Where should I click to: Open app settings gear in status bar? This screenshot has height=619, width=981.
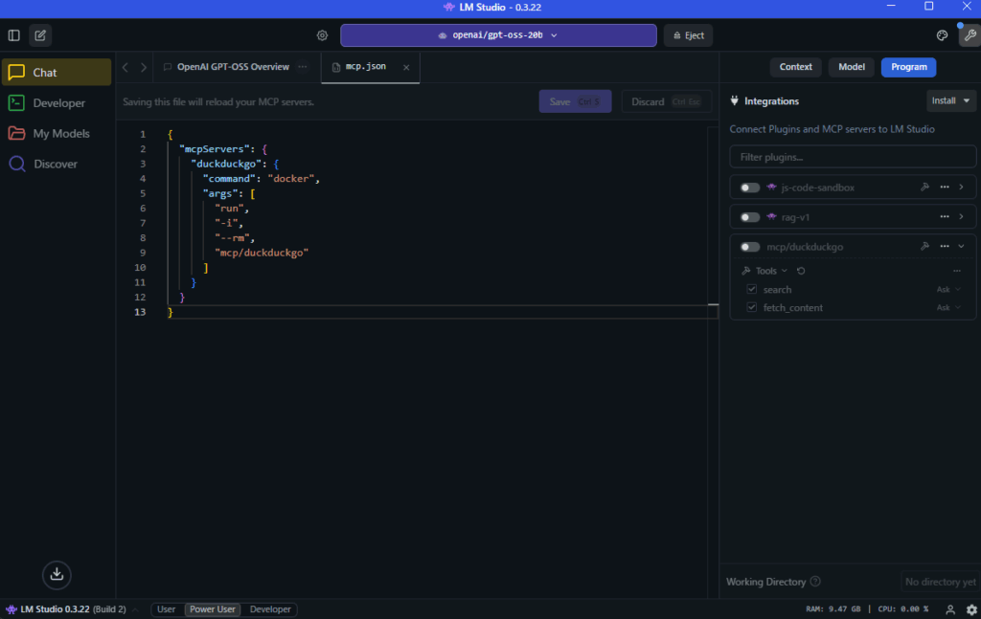(971, 609)
